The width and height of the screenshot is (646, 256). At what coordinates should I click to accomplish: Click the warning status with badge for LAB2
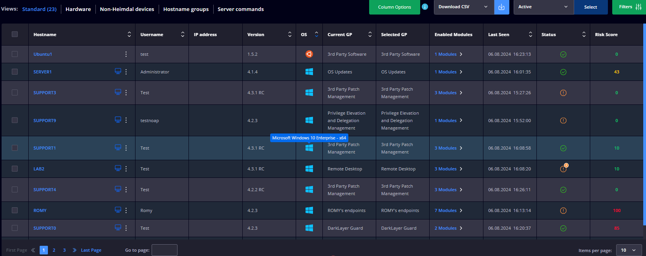click(564, 168)
